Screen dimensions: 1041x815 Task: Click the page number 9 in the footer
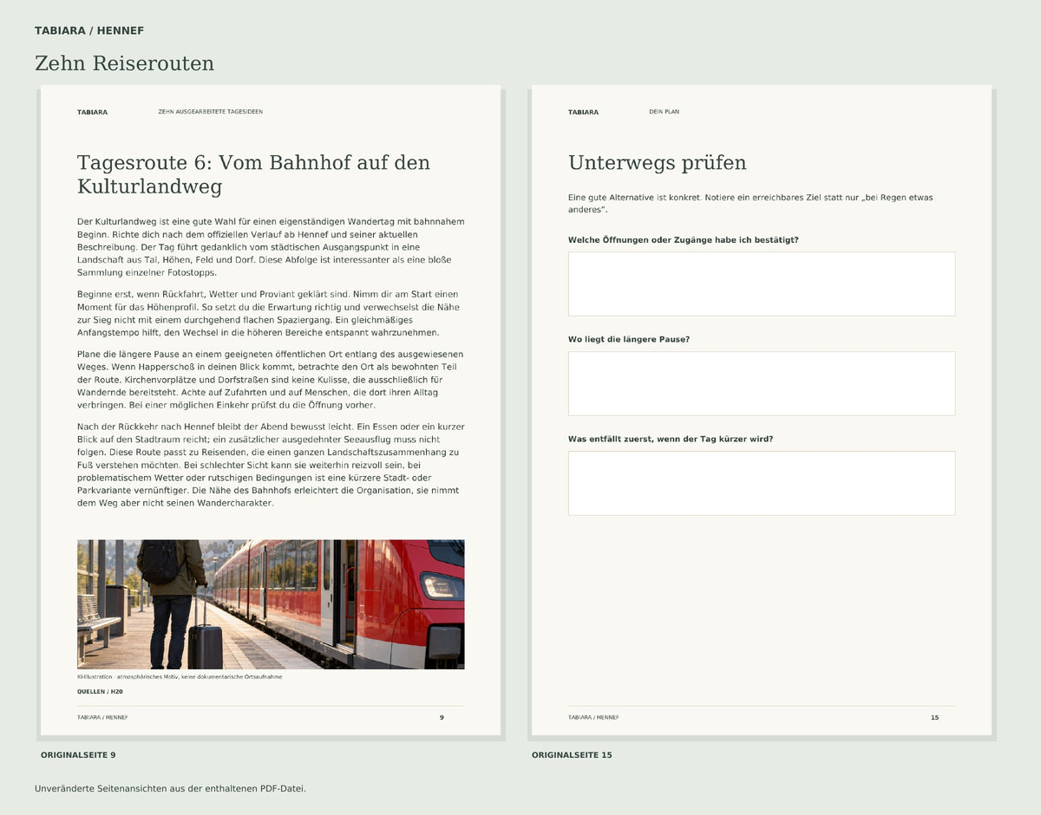click(442, 718)
